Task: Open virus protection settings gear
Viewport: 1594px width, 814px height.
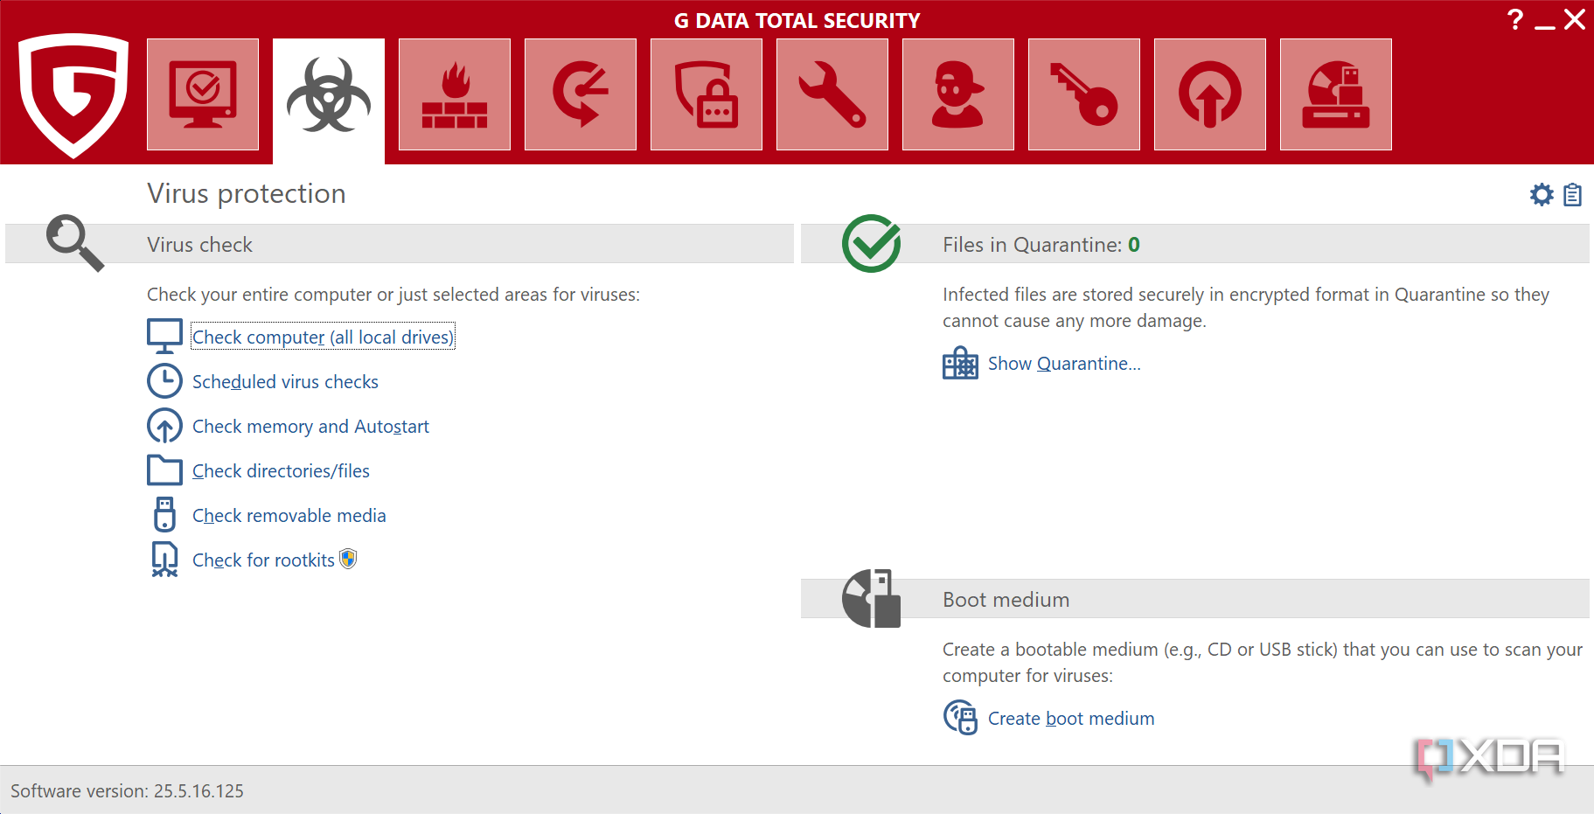Action: [1542, 194]
